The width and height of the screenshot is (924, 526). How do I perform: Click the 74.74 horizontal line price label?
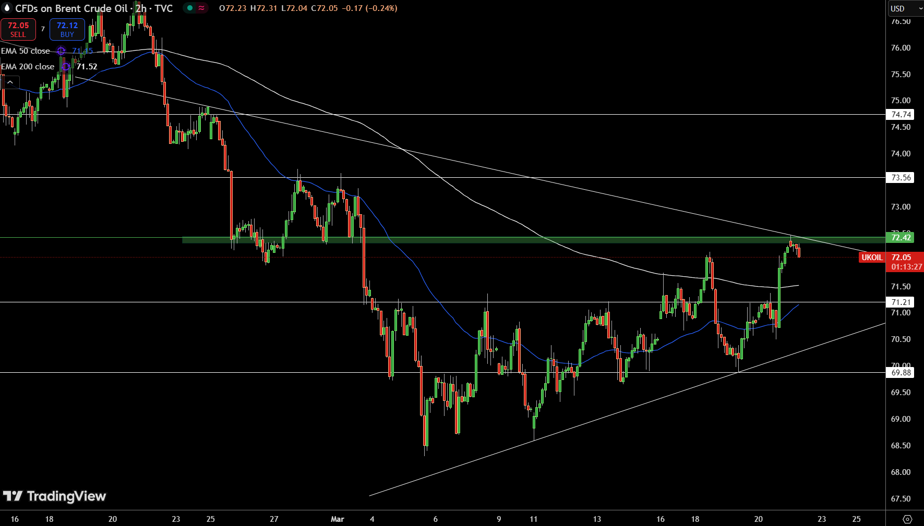[901, 115]
